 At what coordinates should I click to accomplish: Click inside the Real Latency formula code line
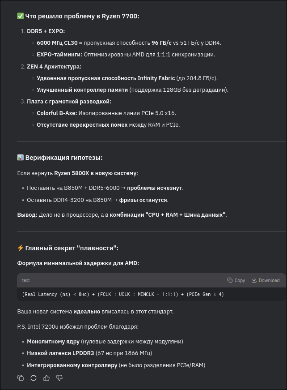click(123, 294)
